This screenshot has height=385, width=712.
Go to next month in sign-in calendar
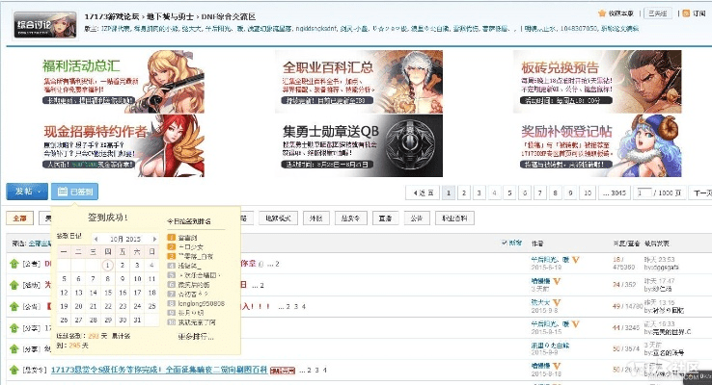[154, 239]
